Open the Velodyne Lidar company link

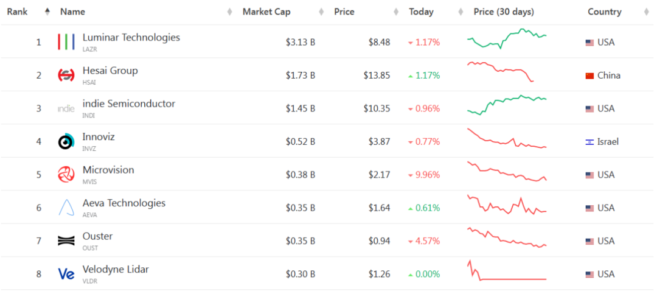(x=116, y=269)
